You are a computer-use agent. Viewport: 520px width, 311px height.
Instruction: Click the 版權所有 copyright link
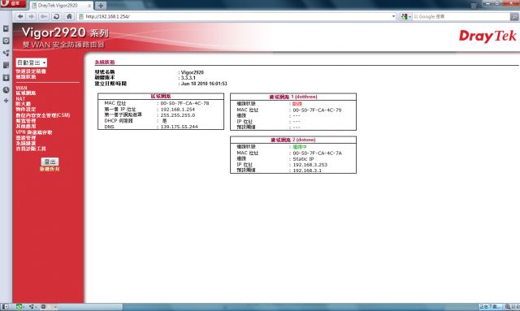point(50,169)
